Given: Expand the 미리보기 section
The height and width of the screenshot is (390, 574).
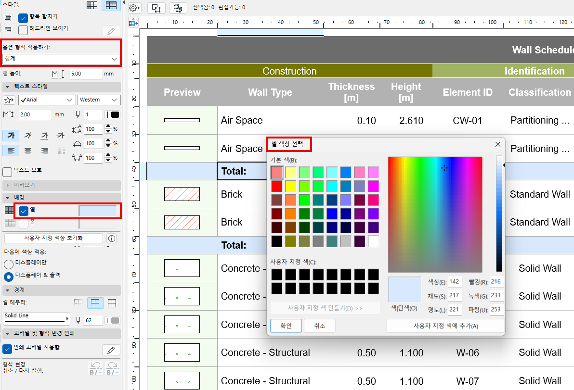Looking at the screenshot, I should coord(8,185).
